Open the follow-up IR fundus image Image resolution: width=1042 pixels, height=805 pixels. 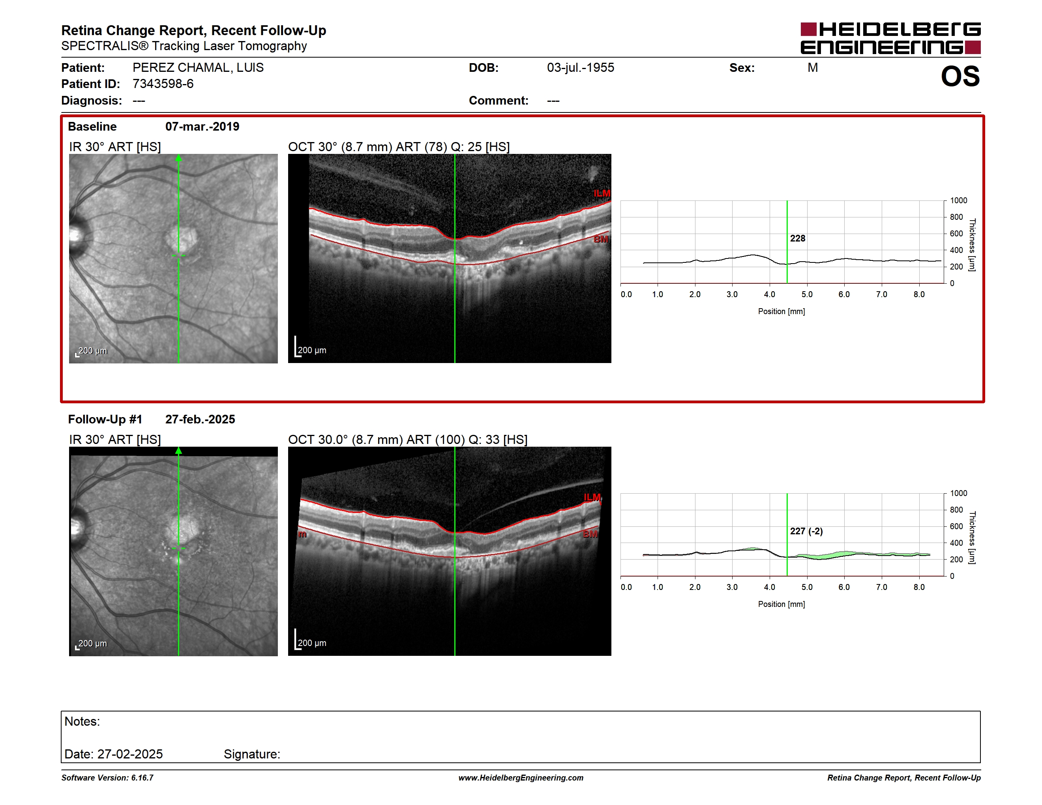click(173, 551)
